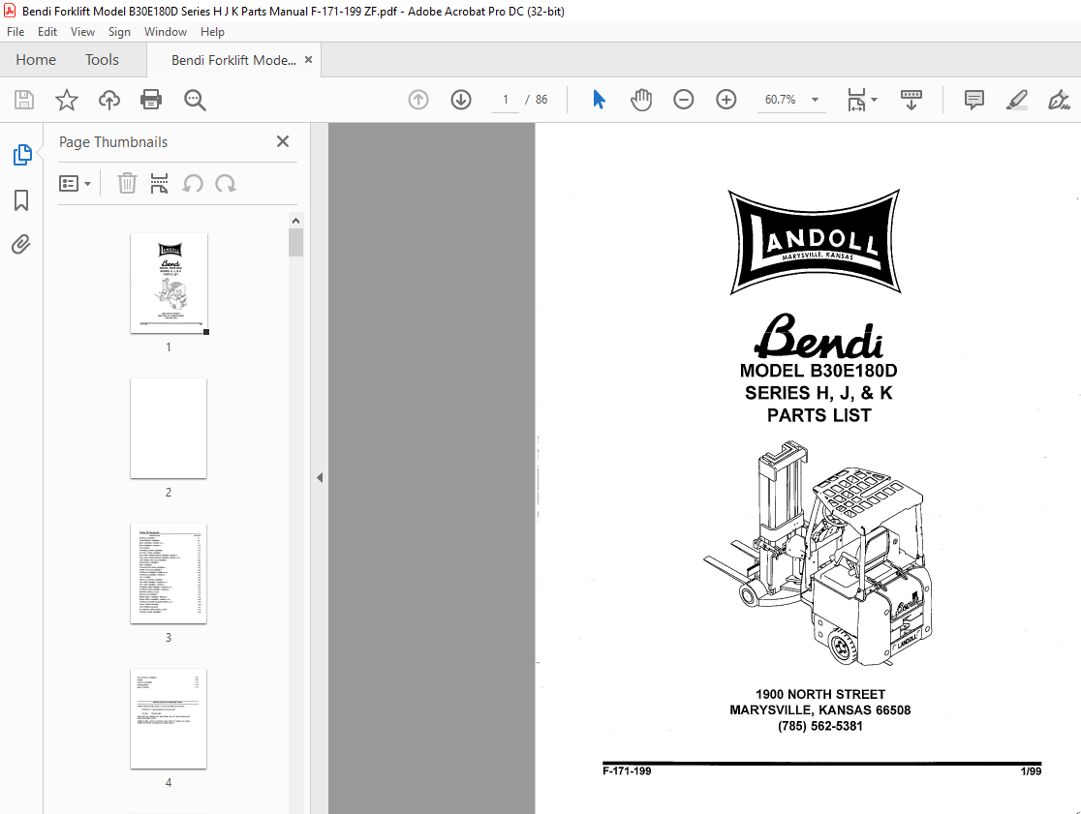1081x814 pixels.
Task: Open the View menu
Action: (82, 32)
